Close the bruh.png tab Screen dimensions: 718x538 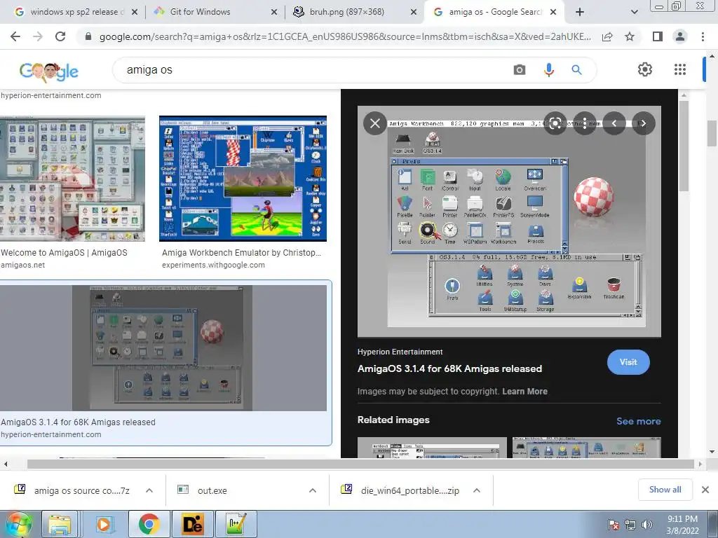click(x=414, y=12)
